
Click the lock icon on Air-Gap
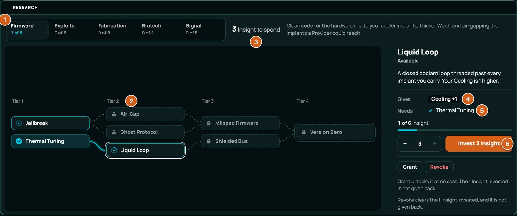114,114
